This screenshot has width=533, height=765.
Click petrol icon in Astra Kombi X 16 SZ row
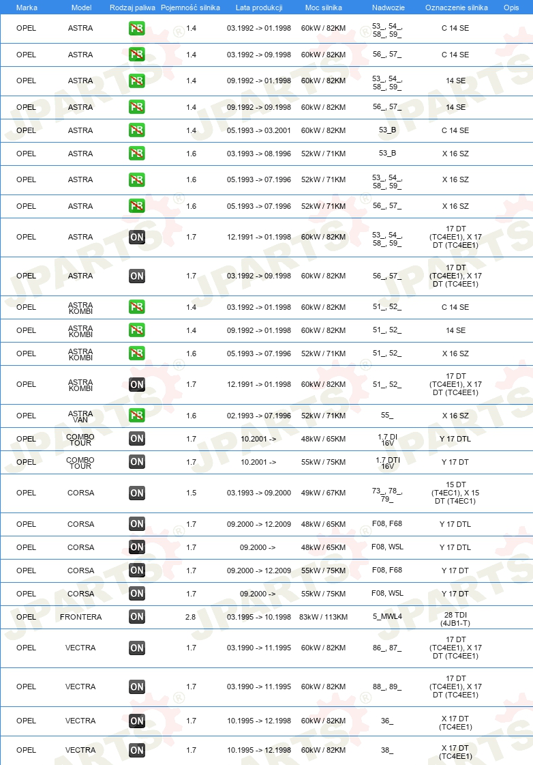pyautogui.click(x=137, y=353)
